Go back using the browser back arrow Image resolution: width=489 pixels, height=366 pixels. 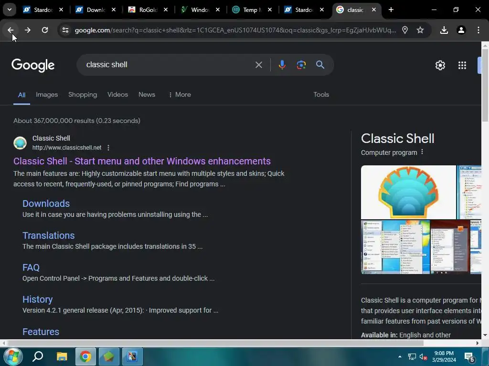11,30
